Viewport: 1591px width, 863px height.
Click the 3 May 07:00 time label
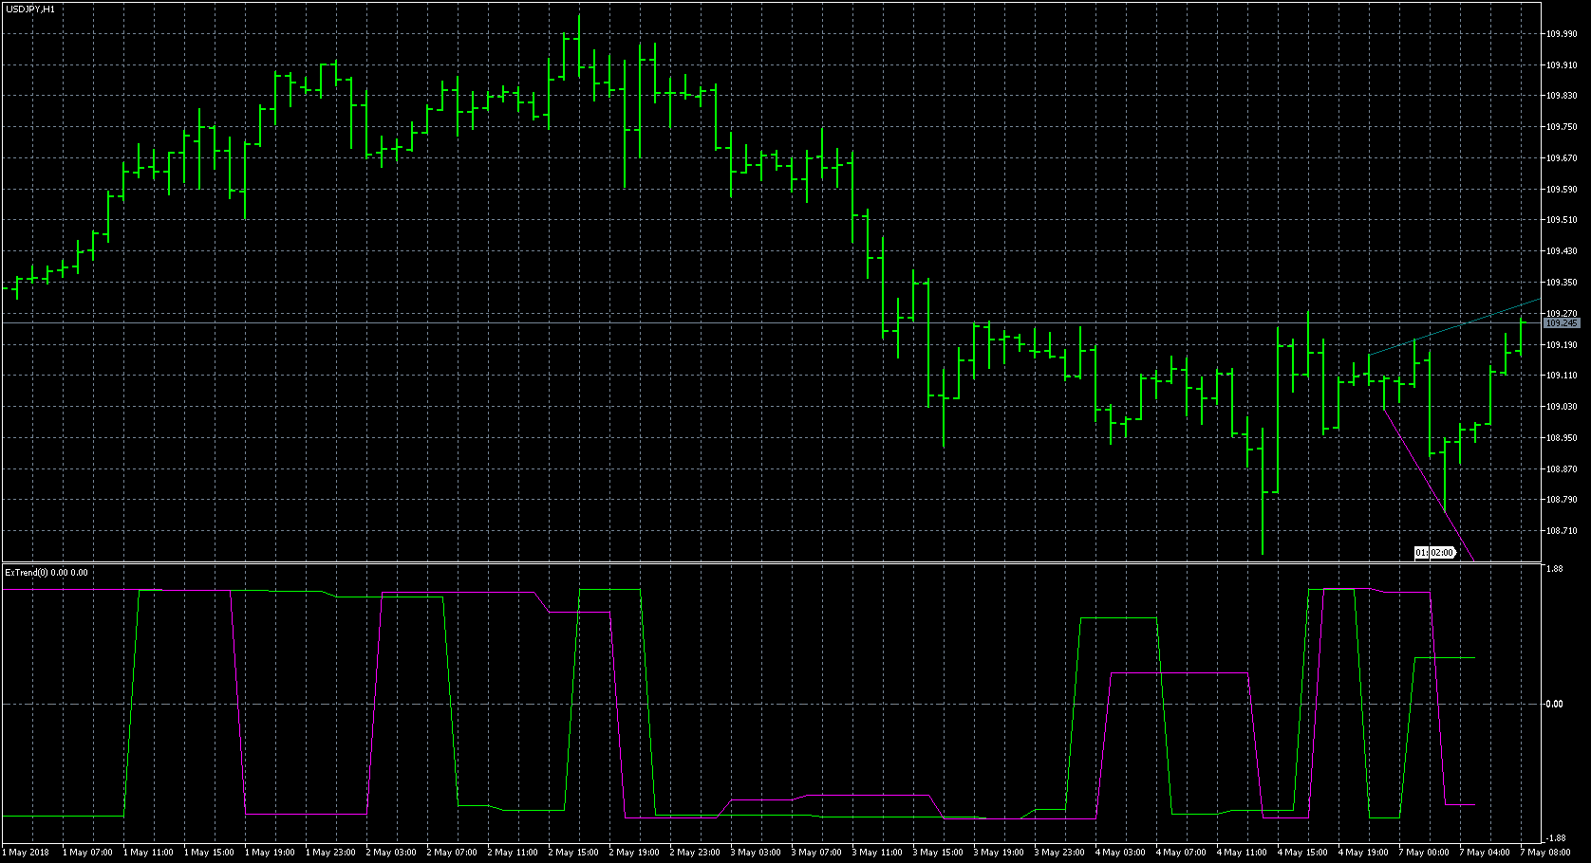point(816,853)
